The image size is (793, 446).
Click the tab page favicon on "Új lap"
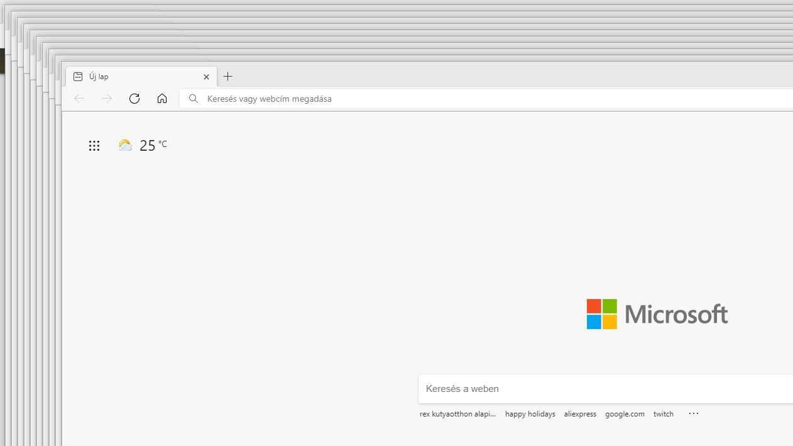78,77
